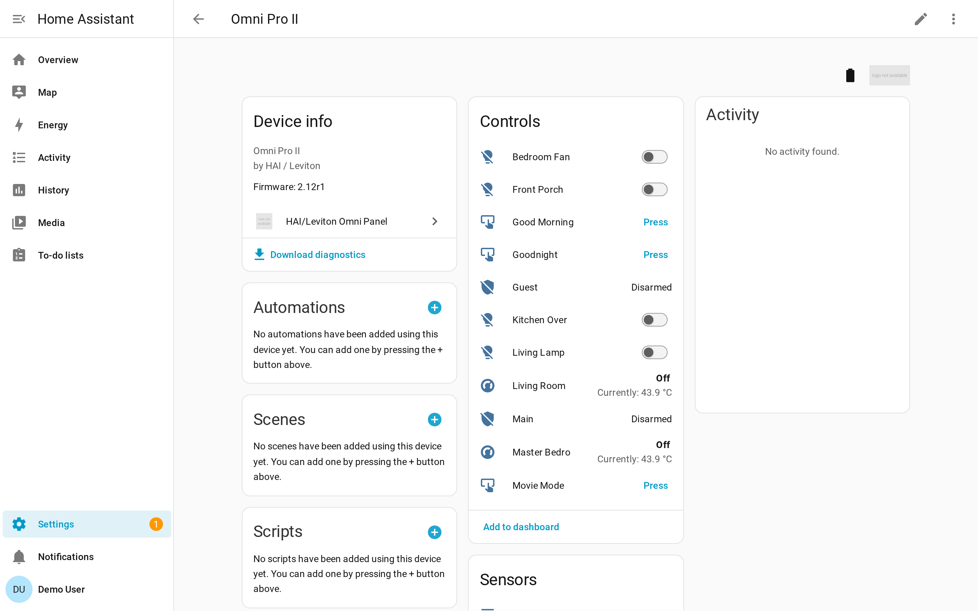The width and height of the screenshot is (978, 611).
Task: Click the Bedroom Fan light-off icon
Action: pyautogui.click(x=487, y=157)
